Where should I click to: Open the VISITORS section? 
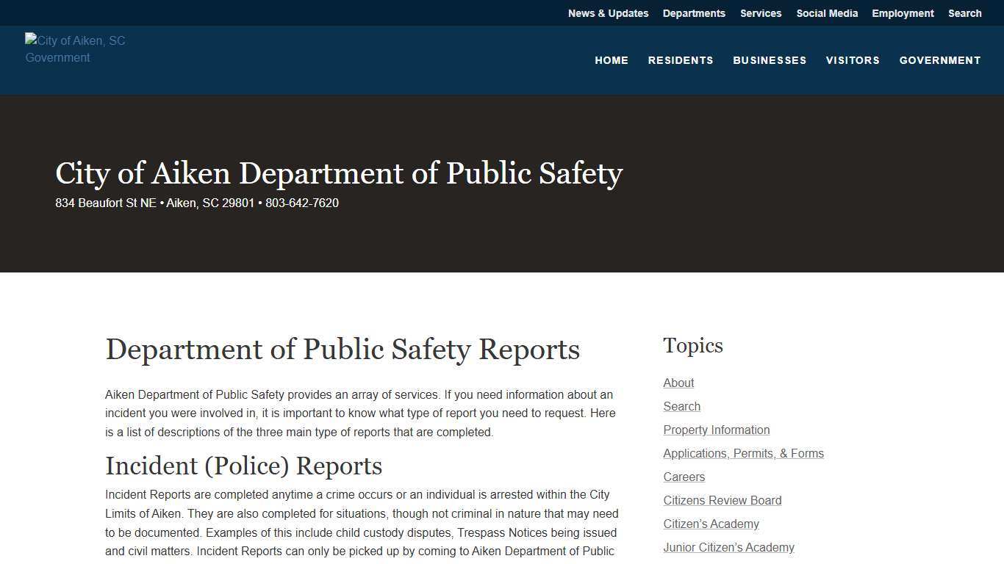tap(853, 60)
